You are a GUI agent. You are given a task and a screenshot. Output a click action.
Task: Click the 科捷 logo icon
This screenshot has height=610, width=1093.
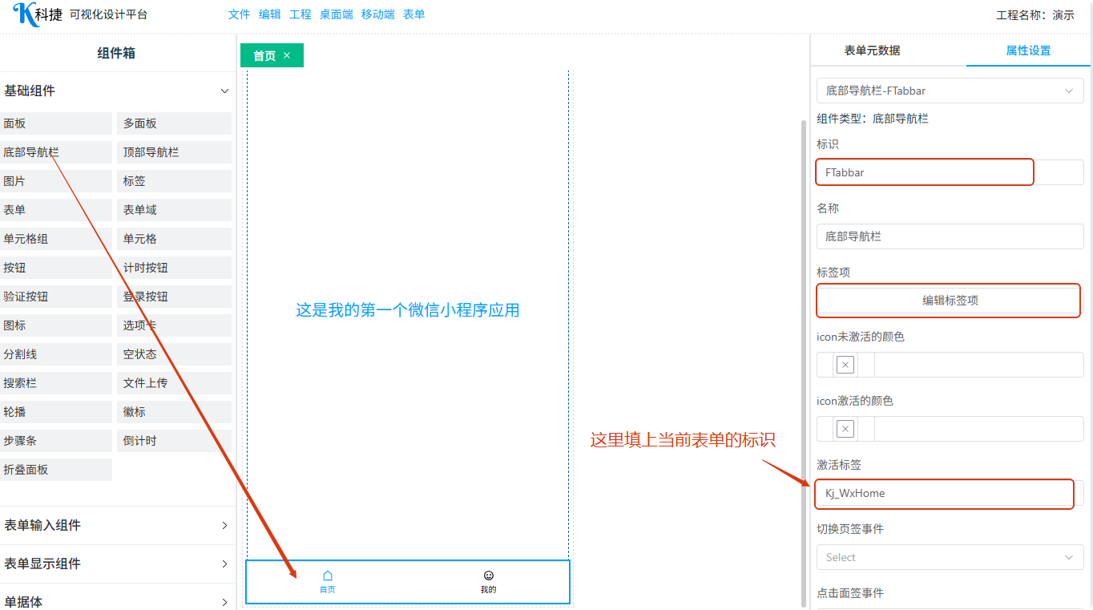pos(24,14)
